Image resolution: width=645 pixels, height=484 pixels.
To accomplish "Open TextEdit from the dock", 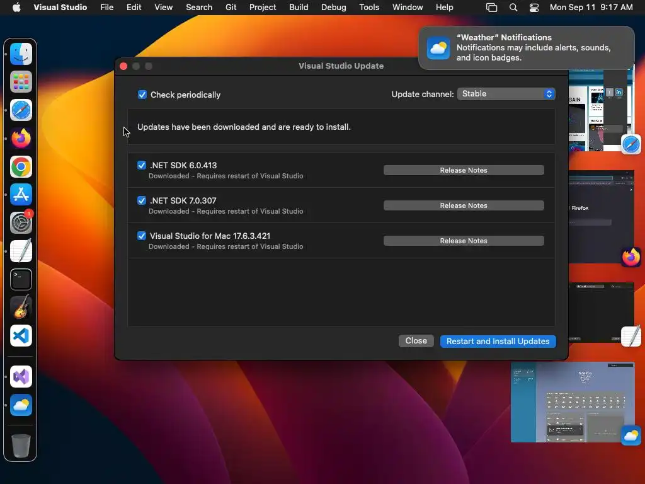I will click(x=21, y=251).
